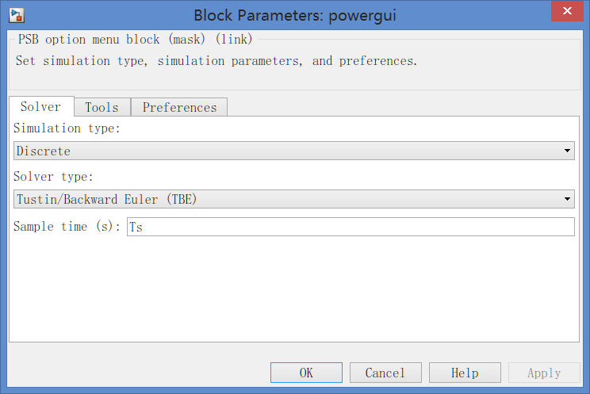Open the Tools tab

coord(102,107)
